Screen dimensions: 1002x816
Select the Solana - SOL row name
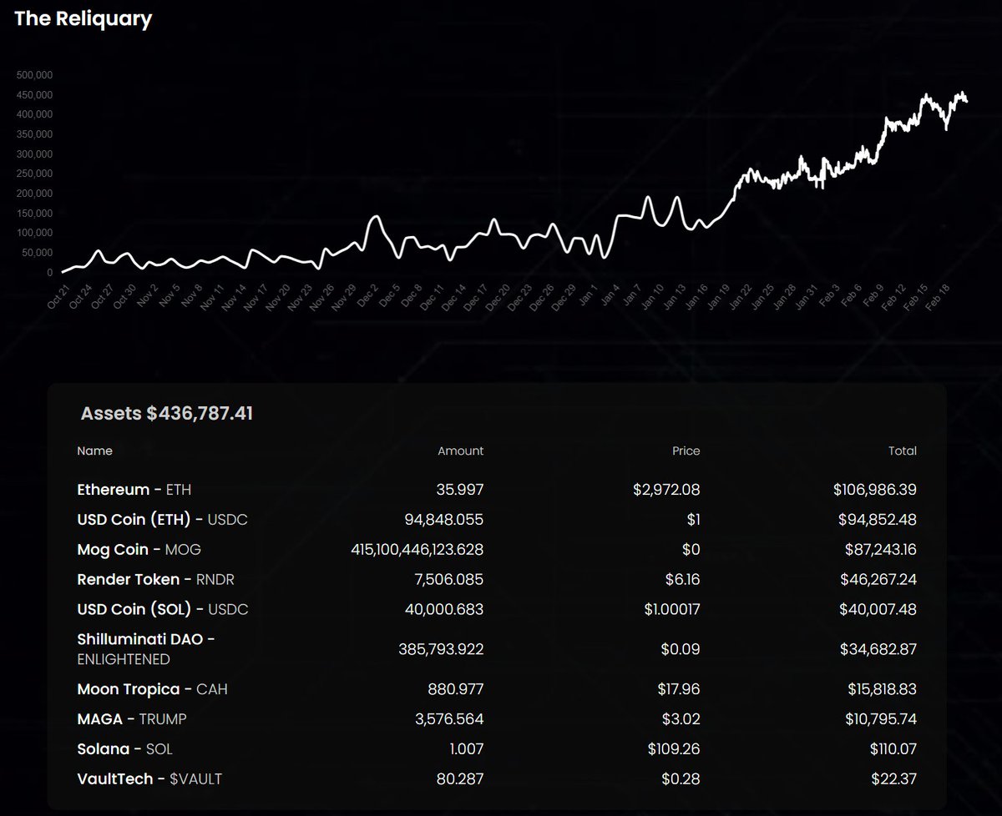pyautogui.click(x=124, y=749)
